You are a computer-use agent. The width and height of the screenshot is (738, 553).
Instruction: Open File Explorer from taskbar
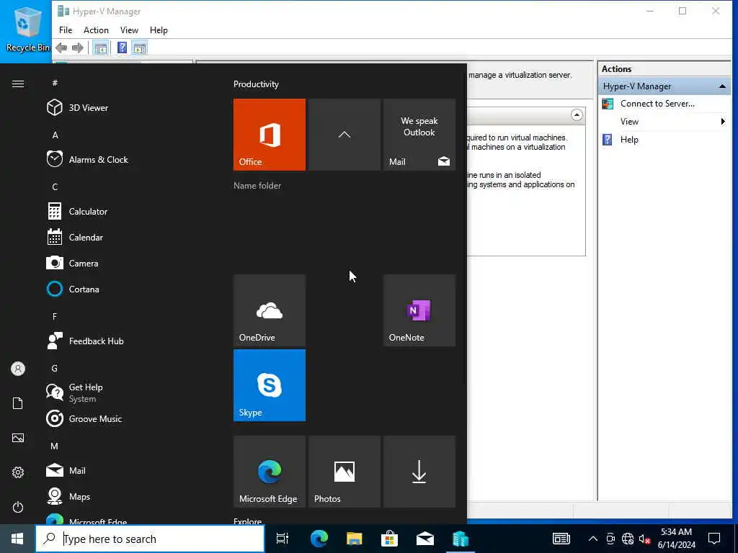click(355, 539)
